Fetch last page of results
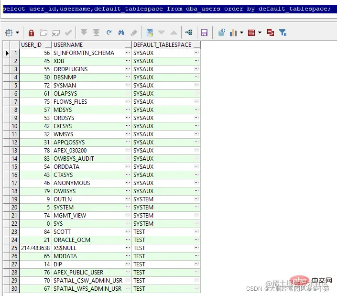Screen dimensions: 337x296 coord(96,33)
